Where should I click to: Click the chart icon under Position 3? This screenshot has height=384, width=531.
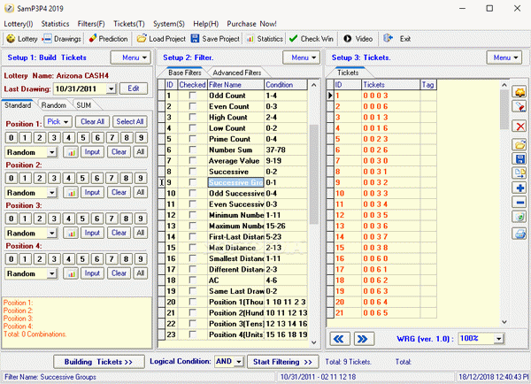(71, 233)
